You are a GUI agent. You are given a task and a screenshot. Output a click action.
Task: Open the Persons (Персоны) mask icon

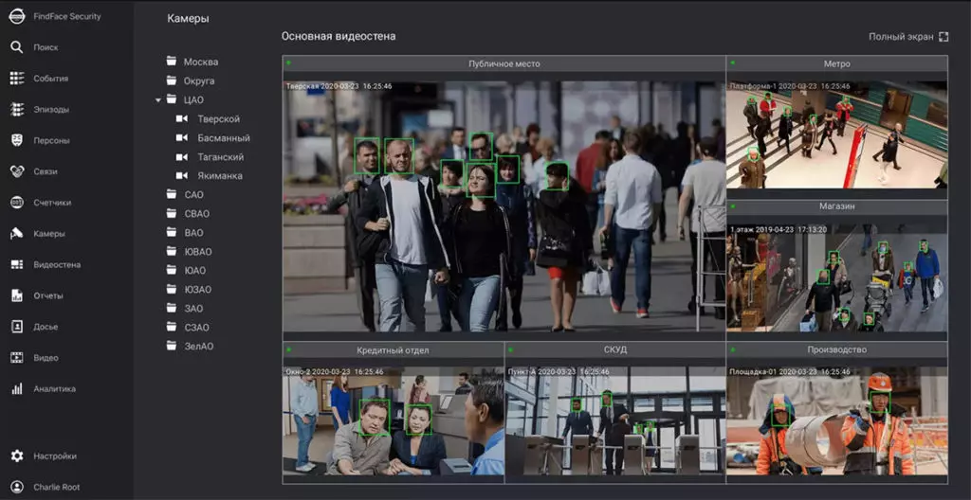[16, 140]
